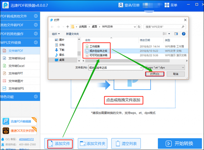
Task: Select 桌面 in navigation pane
Action: tap(63, 60)
